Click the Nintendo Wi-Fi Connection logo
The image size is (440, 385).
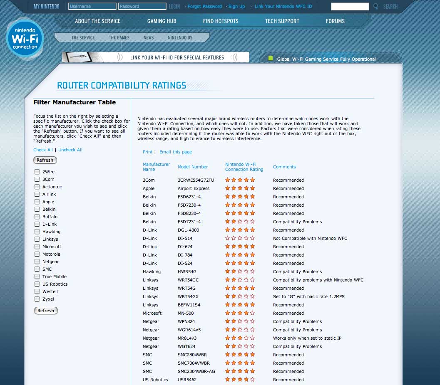click(x=25, y=39)
